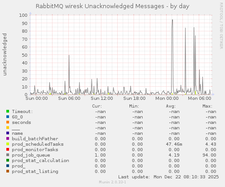Click the 'prod_job_queue' legend label

pyautogui.click(x=31, y=155)
